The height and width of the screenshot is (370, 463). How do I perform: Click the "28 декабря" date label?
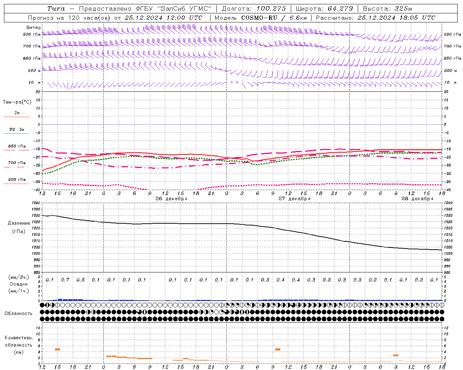coord(417,199)
